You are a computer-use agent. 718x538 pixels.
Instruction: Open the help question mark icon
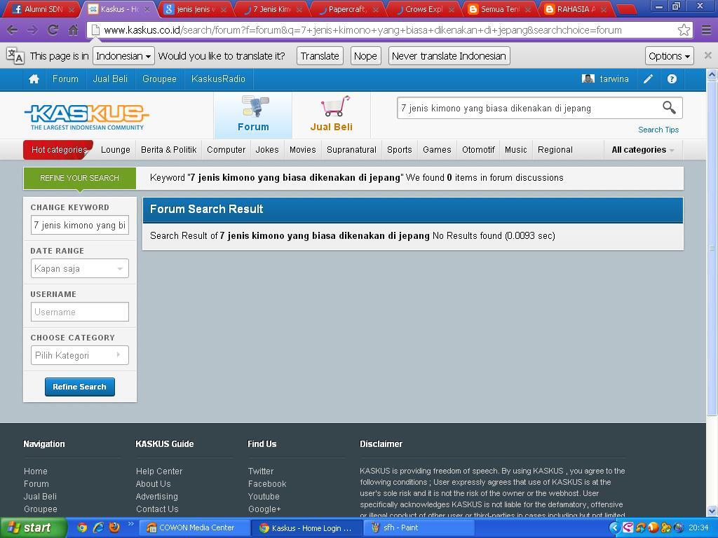(672, 78)
